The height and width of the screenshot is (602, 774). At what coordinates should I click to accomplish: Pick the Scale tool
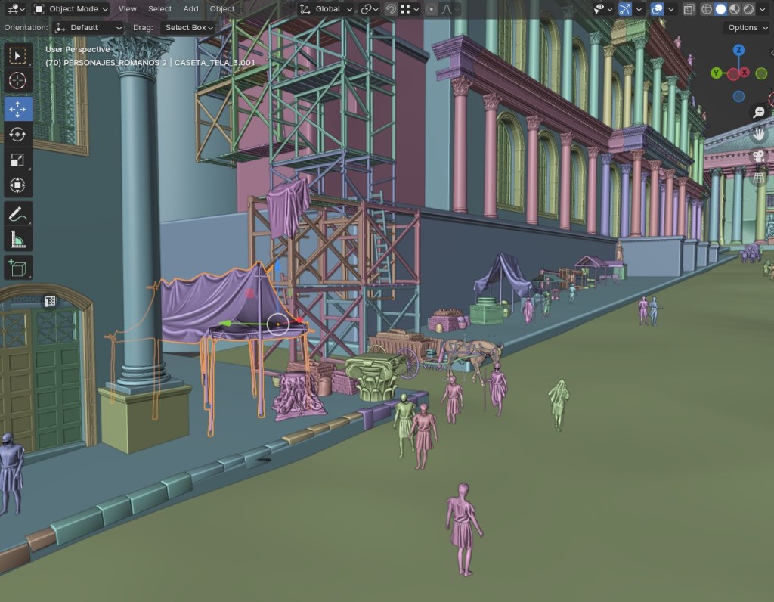pyautogui.click(x=17, y=160)
